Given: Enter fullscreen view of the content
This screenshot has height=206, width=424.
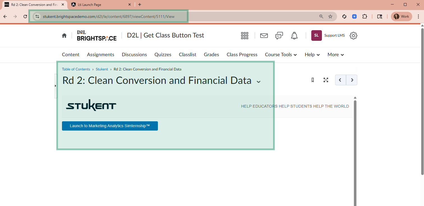Looking at the screenshot, I should (x=326, y=80).
